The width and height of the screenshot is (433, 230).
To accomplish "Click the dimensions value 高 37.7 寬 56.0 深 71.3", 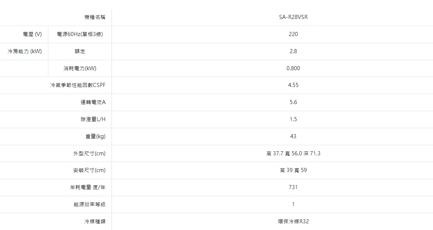I will tap(293, 153).
